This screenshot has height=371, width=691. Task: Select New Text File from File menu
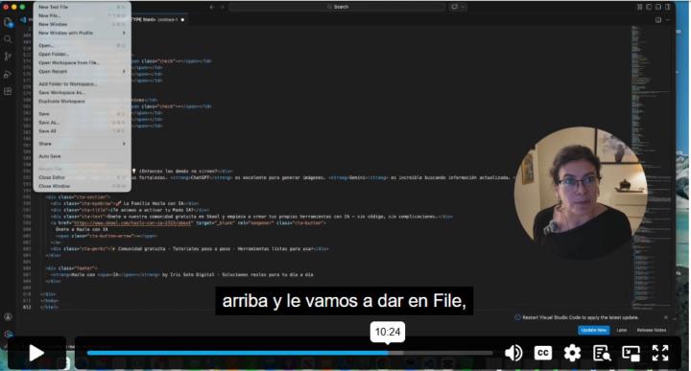pos(82,7)
